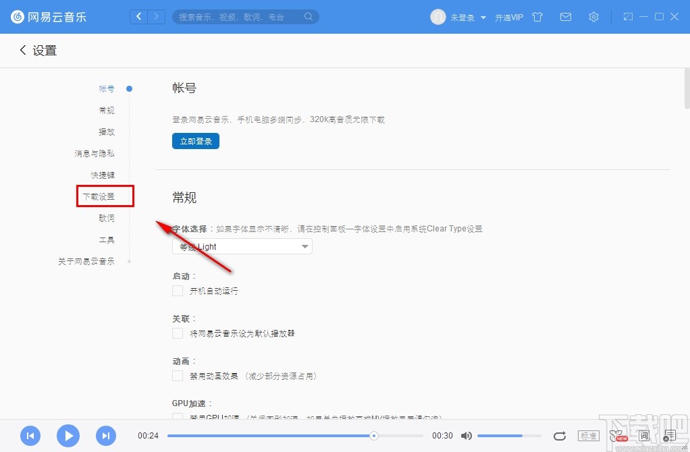Select 快捷键 in settings sidebar
This screenshot has height=452, width=690.
[x=103, y=175]
